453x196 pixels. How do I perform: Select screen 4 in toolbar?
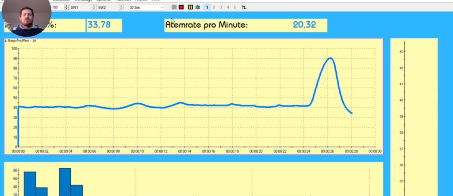(228, 8)
